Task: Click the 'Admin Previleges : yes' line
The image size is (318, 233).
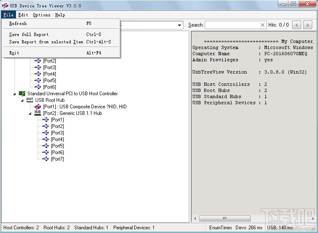Action: click(232, 60)
